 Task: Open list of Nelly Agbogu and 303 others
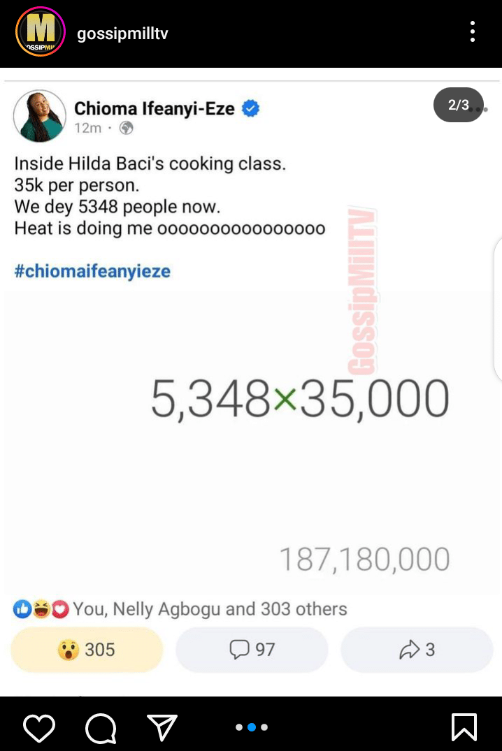point(210,608)
